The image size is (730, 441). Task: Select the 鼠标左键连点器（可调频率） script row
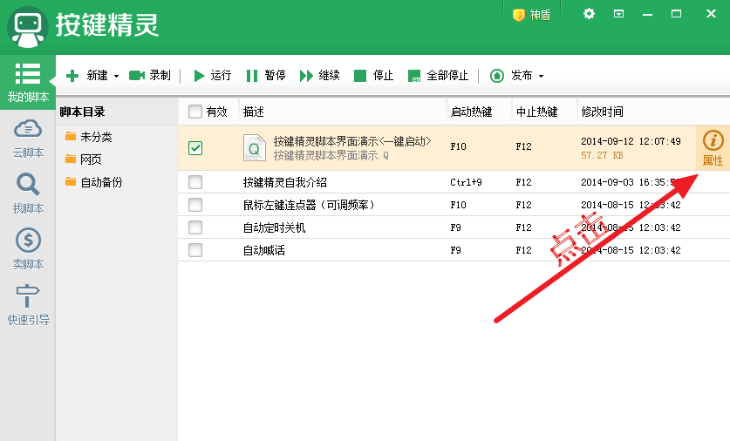pos(454,205)
